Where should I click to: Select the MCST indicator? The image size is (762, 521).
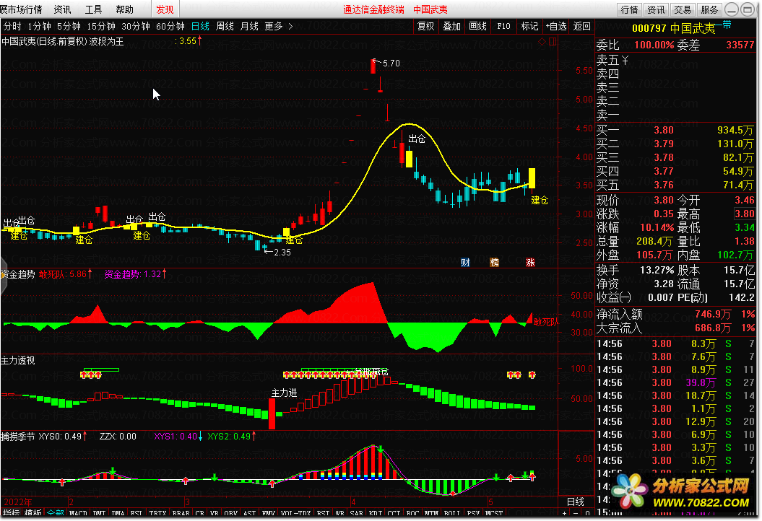pos(494,513)
